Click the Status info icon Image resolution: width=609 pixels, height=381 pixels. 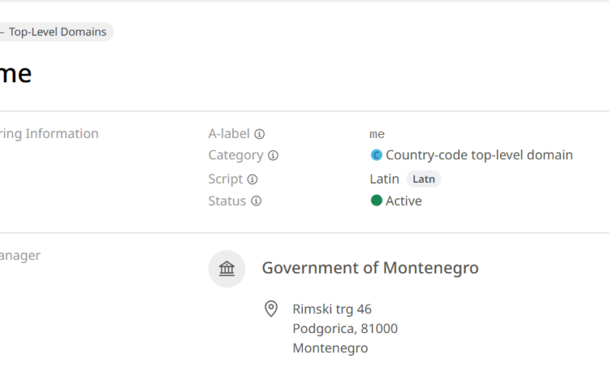[256, 201]
